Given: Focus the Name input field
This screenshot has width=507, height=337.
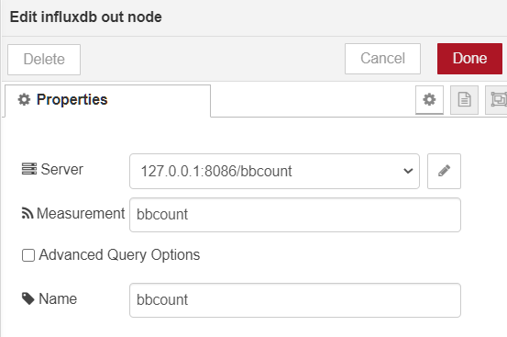Looking at the screenshot, I should point(295,300).
